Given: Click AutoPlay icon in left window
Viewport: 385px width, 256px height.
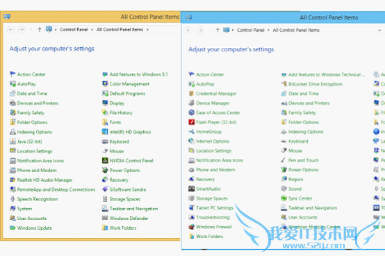Looking at the screenshot, I should (x=13, y=84).
